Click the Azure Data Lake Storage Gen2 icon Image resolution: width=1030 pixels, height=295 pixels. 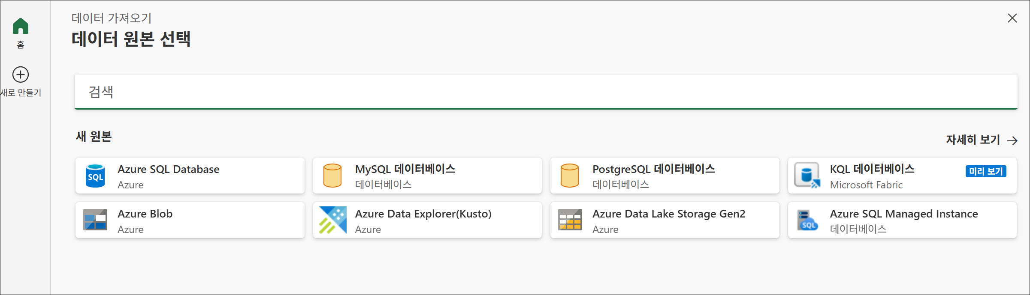coord(570,220)
